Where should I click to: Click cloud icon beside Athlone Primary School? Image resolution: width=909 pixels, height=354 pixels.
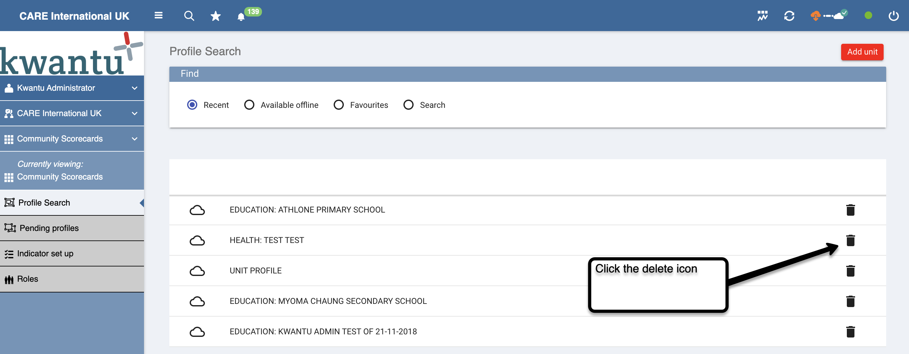point(197,210)
